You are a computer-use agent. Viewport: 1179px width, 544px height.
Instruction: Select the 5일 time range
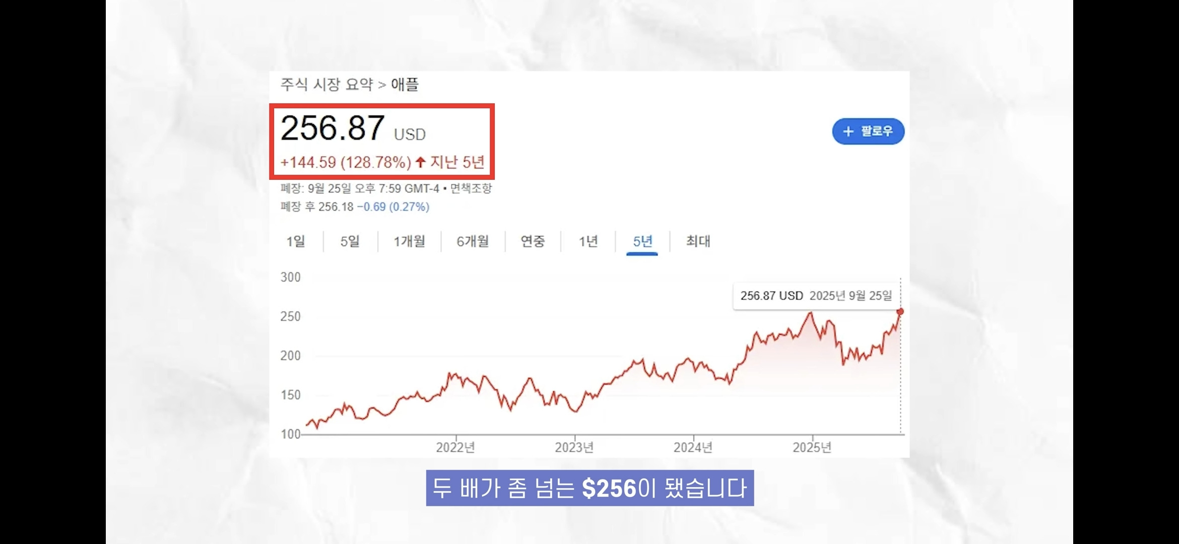coord(350,242)
